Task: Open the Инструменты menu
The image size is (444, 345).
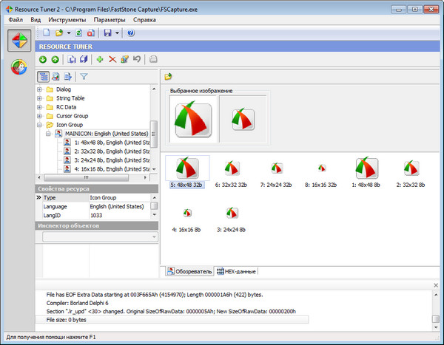Action: [x=67, y=20]
